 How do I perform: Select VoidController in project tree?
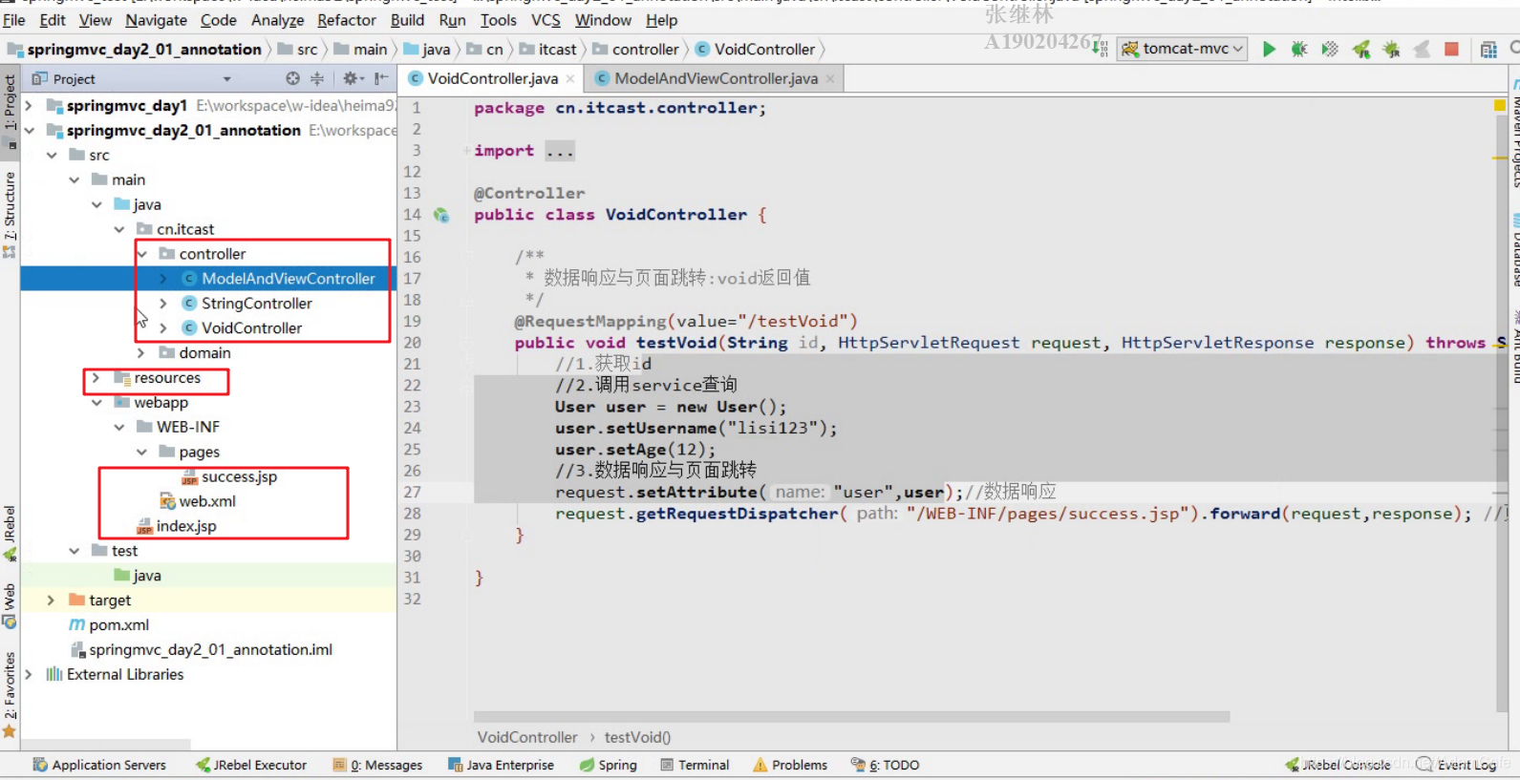click(251, 328)
